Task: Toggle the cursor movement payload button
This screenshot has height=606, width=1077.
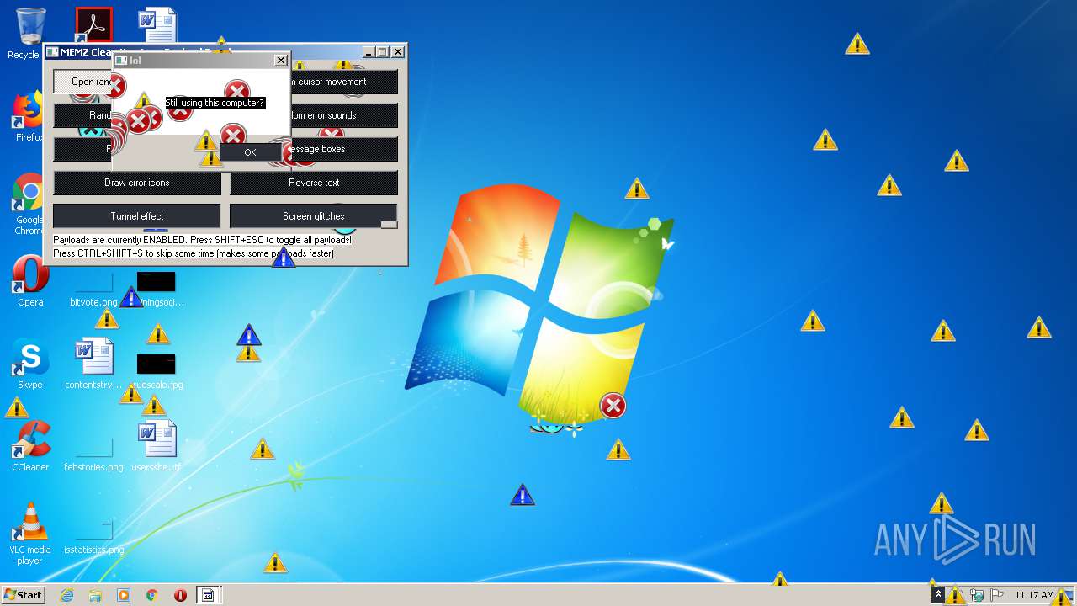Action: tap(343, 82)
